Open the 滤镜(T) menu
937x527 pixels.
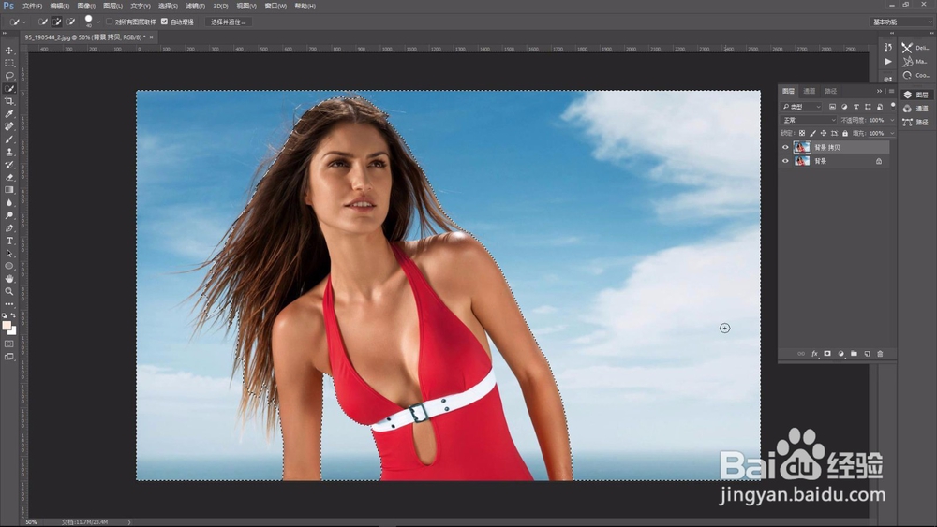point(196,6)
